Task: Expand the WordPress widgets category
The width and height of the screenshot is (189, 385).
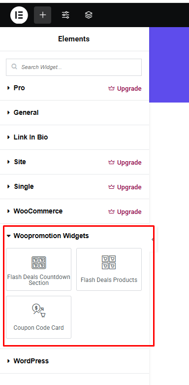Action: (74, 361)
